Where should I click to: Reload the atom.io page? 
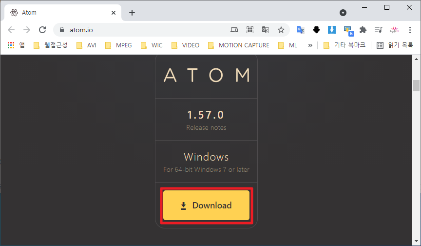tap(42, 30)
